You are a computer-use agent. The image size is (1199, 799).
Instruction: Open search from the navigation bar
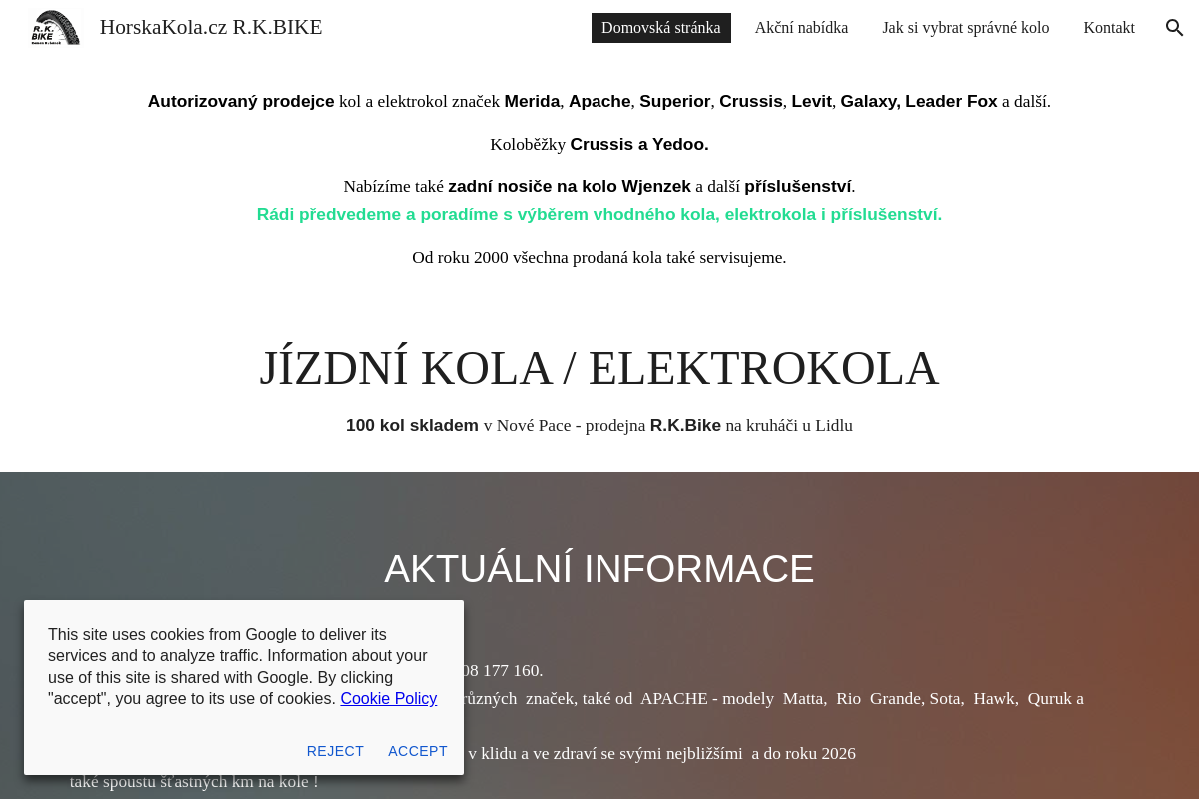pyautogui.click(x=1173, y=27)
